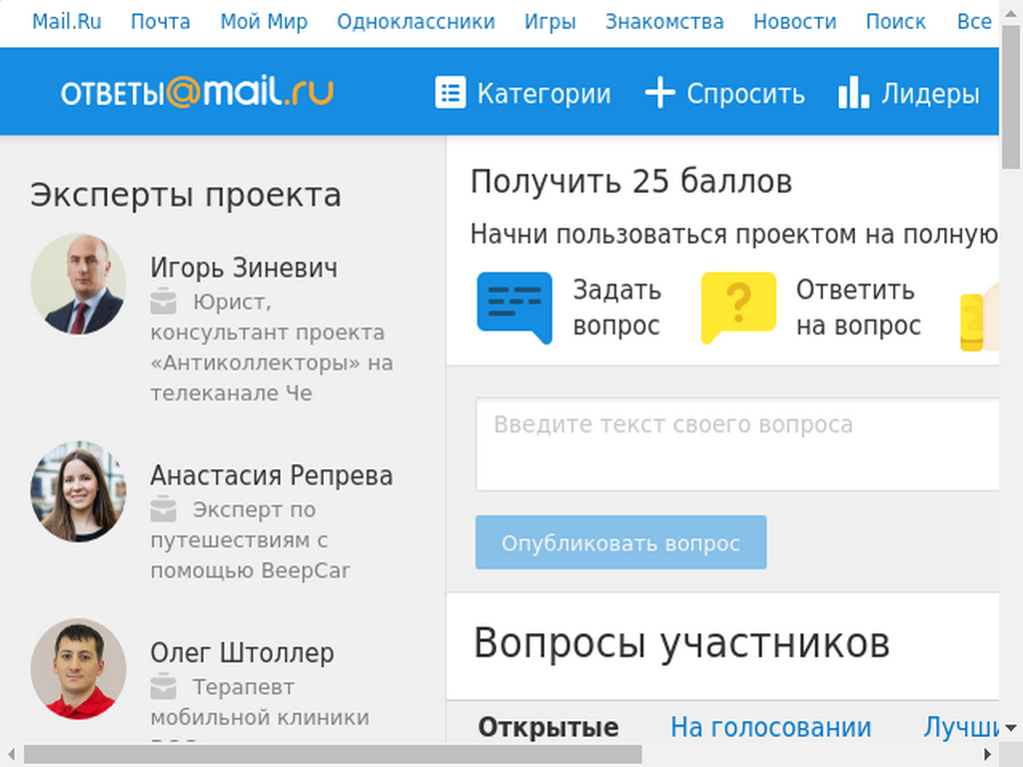
Task: Click the Эксперты проекта heading
Action: (x=185, y=195)
